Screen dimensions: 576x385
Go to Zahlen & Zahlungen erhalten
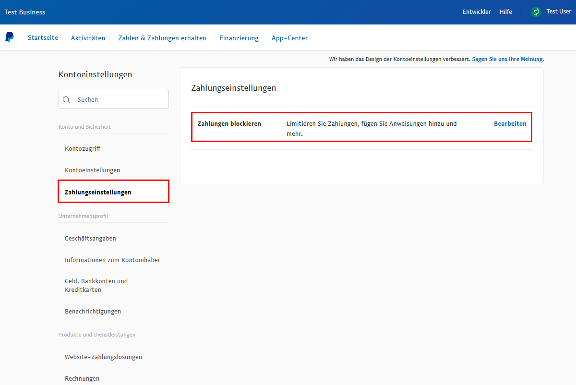[x=162, y=38]
